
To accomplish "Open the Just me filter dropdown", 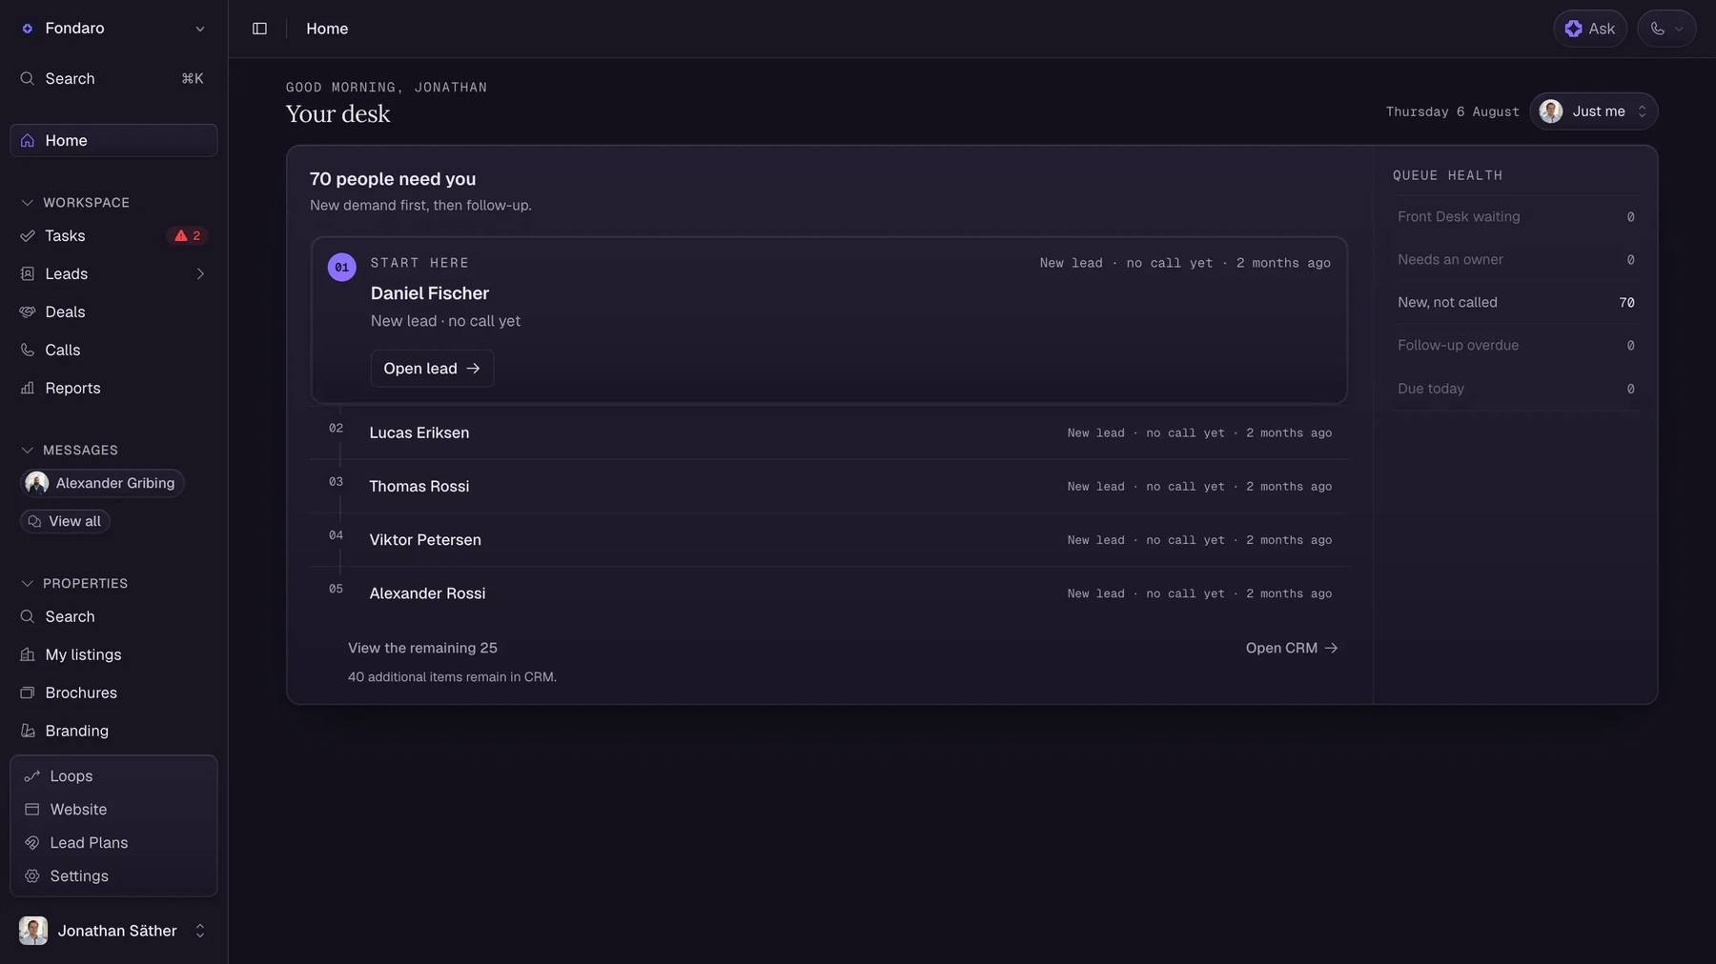I will 1593,111.
